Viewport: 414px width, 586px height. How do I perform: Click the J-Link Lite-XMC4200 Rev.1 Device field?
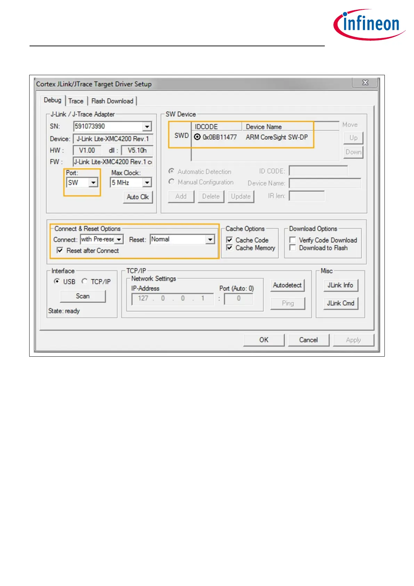pos(113,139)
